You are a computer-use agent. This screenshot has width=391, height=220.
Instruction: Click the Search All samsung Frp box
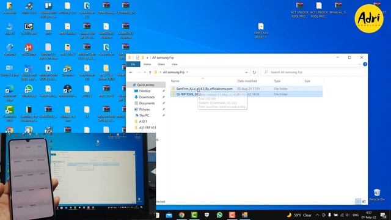tap(313, 72)
